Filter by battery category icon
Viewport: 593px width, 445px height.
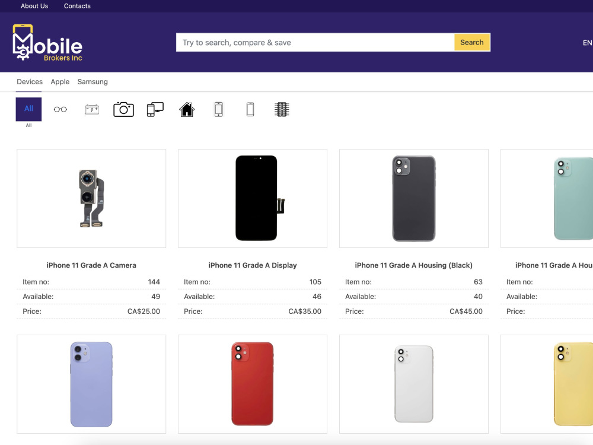coord(92,110)
